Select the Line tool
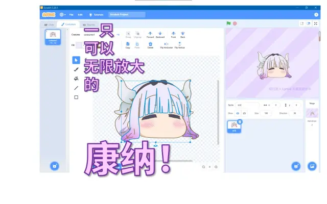Image resolution: width=327 pixels, height=204 pixels. click(x=76, y=88)
